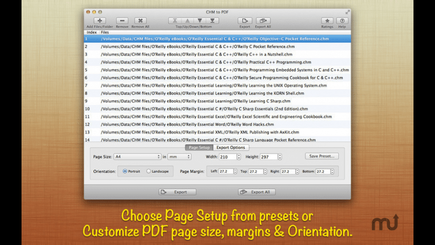Open Help from the toolbar
The width and height of the screenshot is (435, 245).
342,21
